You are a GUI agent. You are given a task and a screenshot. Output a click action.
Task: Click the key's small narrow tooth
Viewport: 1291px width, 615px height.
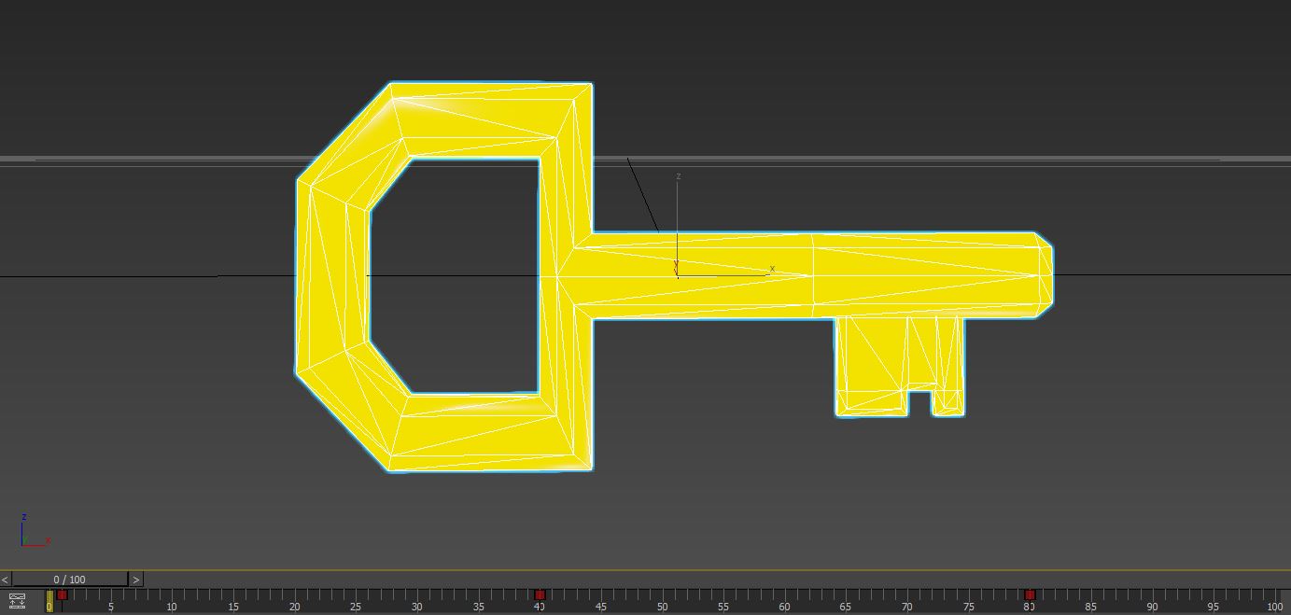point(948,366)
